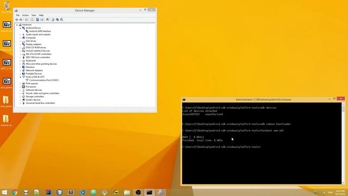Expand Universal Serial Bus controllers

pos(21,103)
